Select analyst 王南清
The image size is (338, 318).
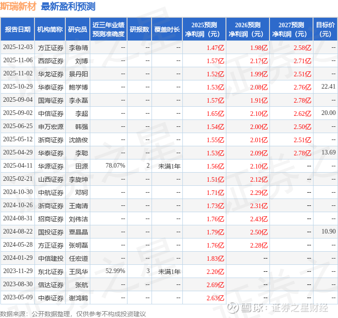[x=78, y=206]
